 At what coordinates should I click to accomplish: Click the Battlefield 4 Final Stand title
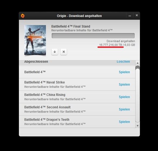(x=71, y=26)
